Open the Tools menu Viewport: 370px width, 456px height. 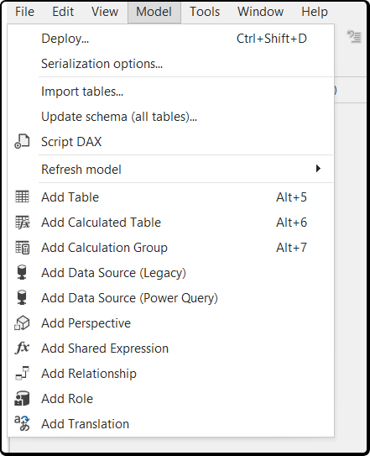(205, 12)
